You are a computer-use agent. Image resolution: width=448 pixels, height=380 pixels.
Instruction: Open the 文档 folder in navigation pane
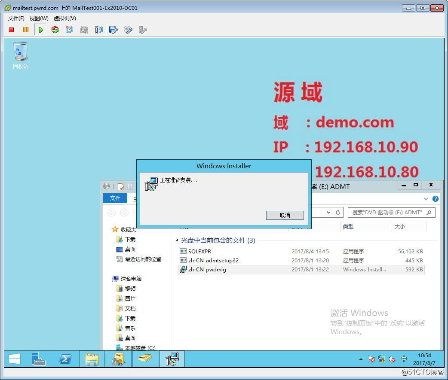click(x=126, y=308)
